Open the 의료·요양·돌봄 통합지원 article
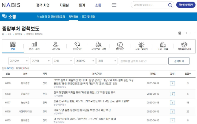This screenshot has height=124, width=197. 82,110
